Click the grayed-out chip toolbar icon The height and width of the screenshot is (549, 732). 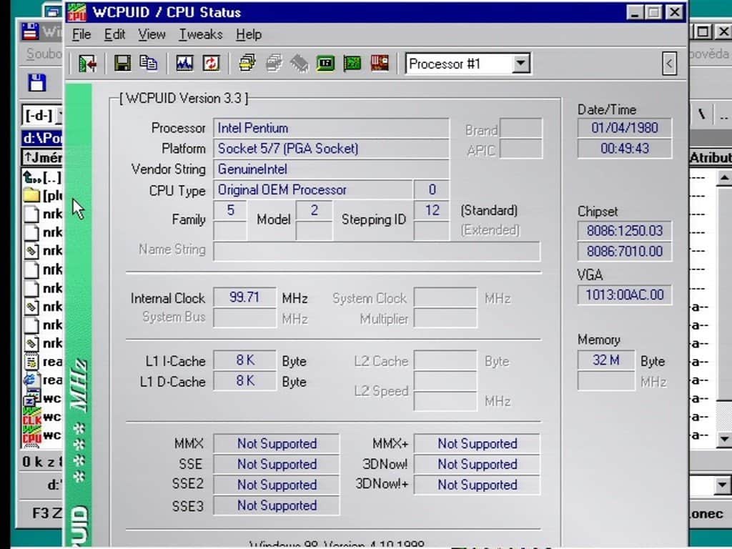[300, 64]
